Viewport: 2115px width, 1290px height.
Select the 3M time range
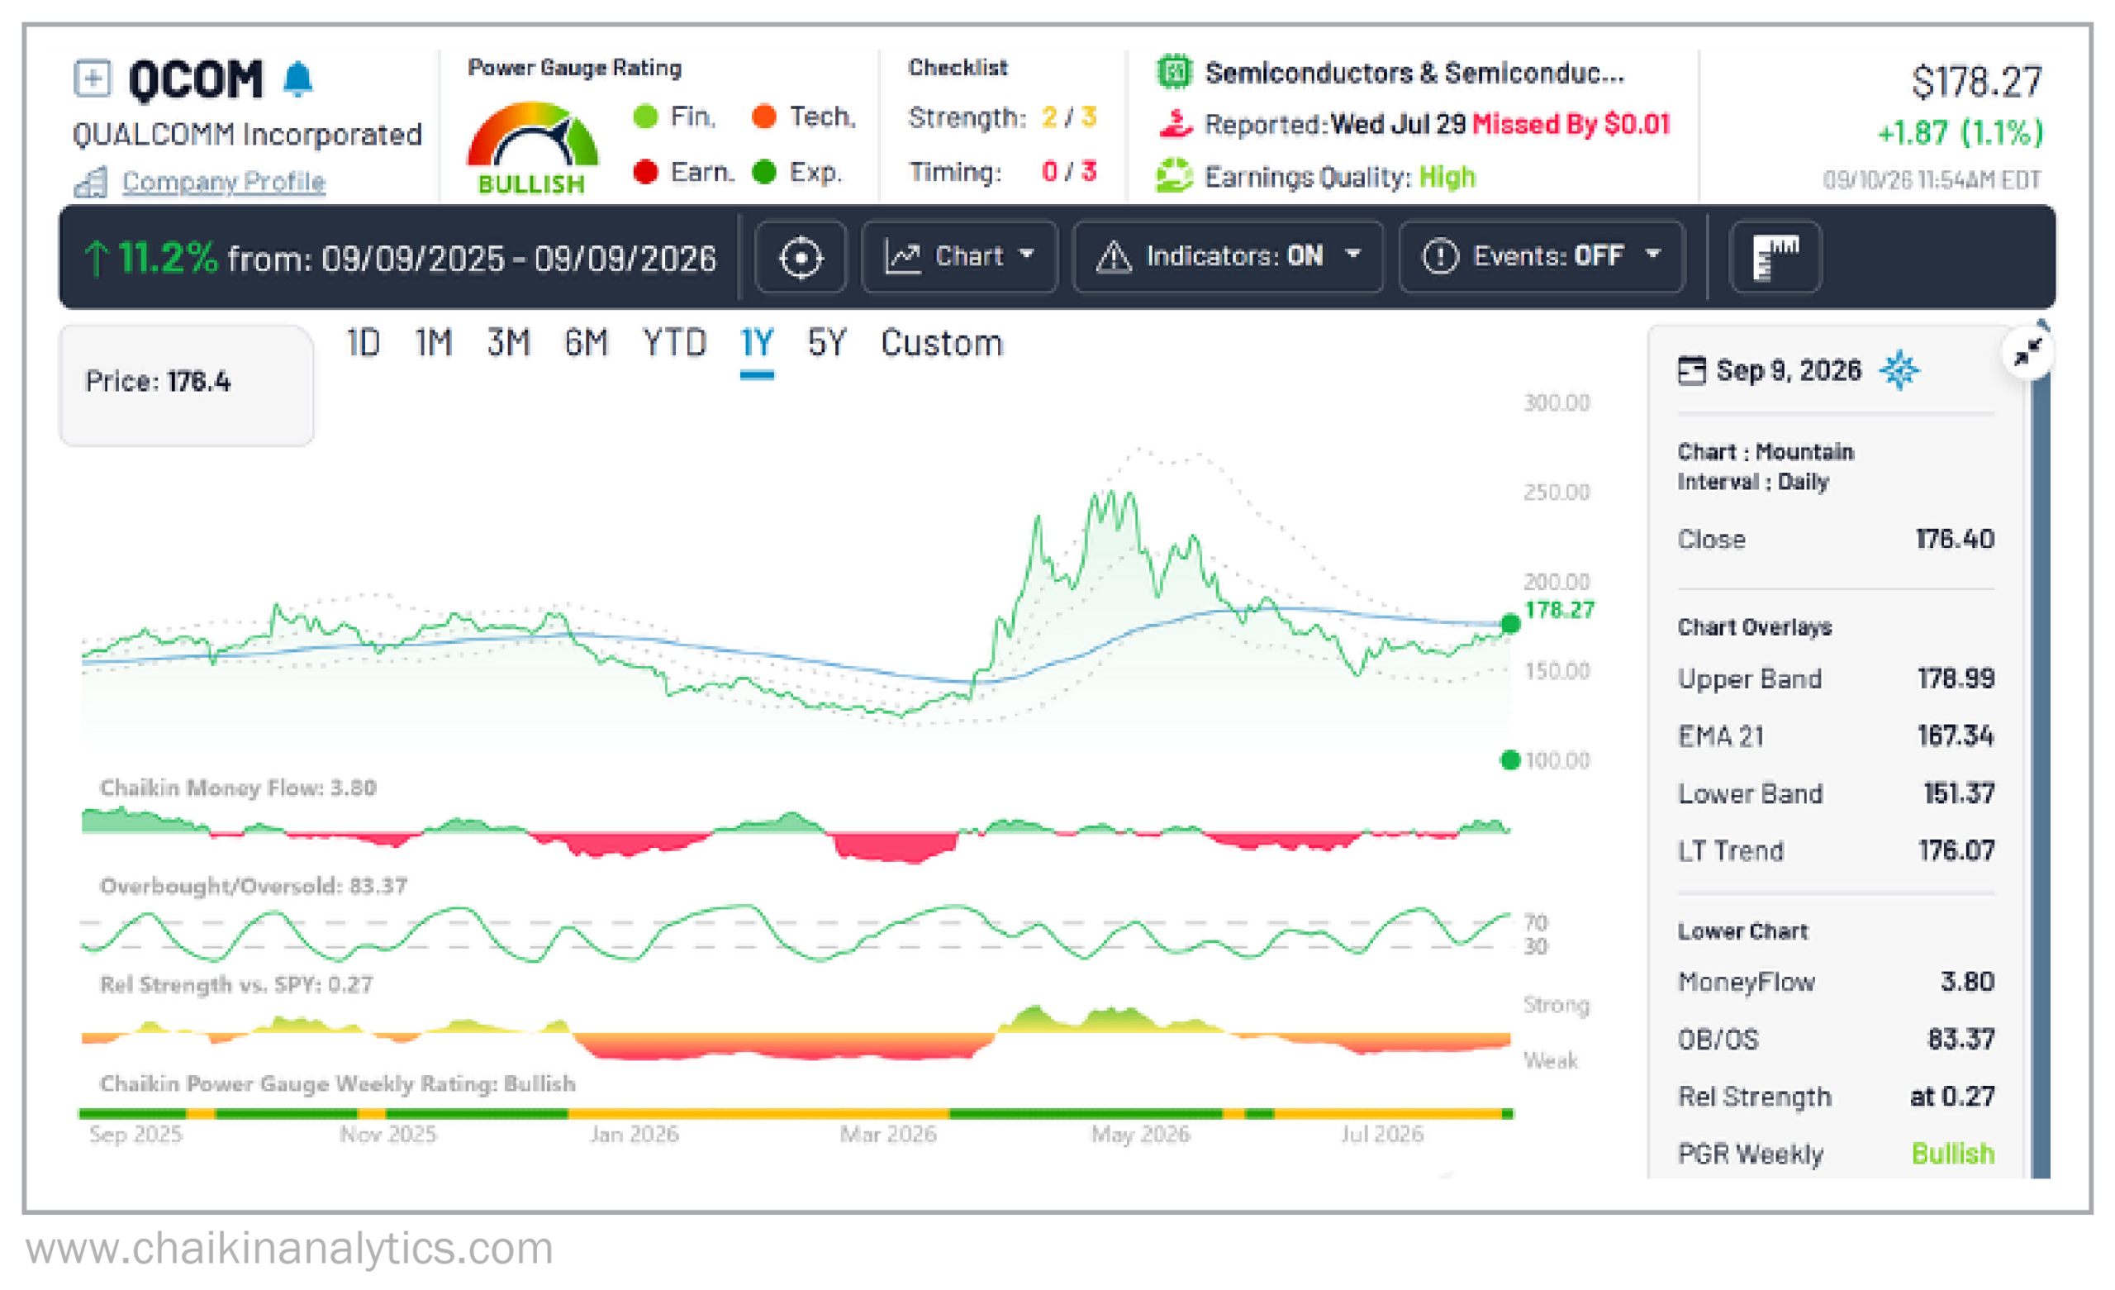(x=508, y=343)
